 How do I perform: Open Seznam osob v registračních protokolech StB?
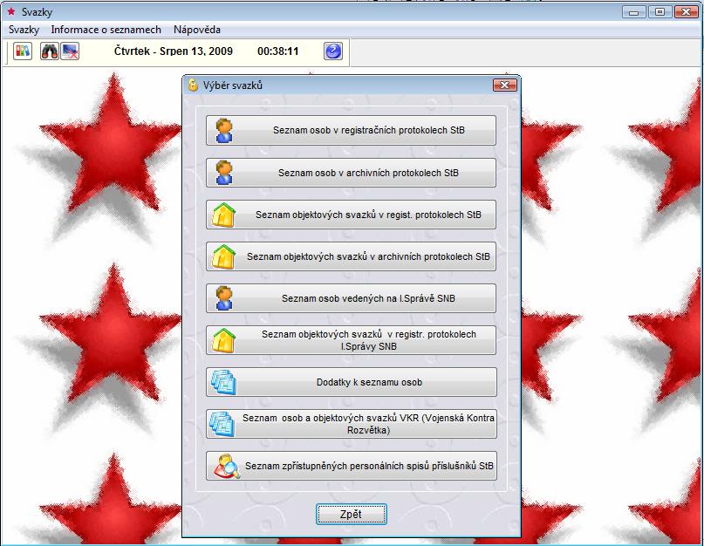[351, 131]
